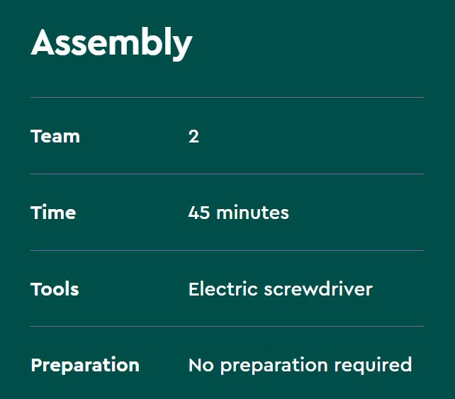Click the divider between Team and Time rows

tap(227, 174)
